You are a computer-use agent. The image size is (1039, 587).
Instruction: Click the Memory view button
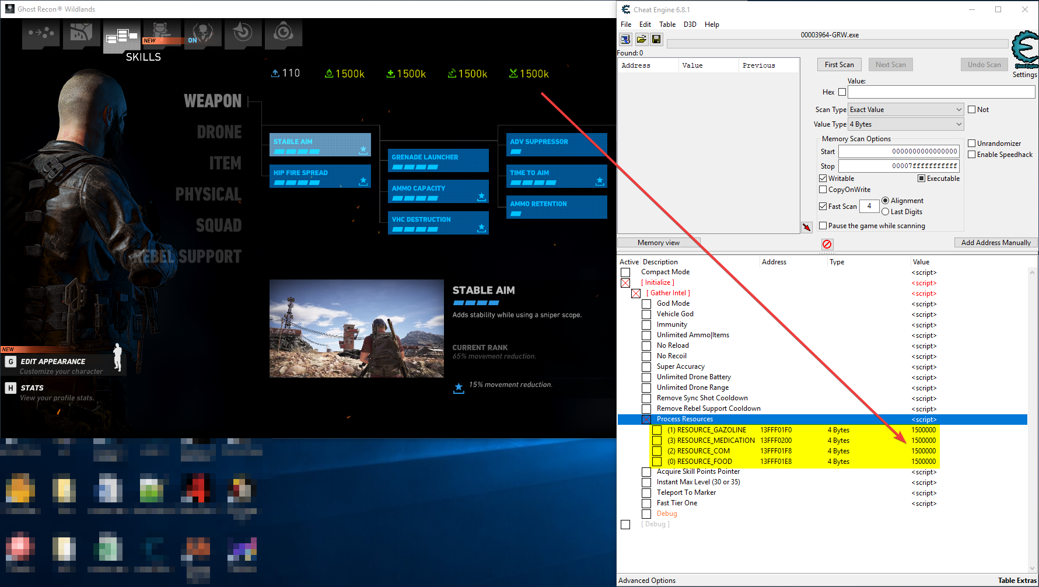pyautogui.click(x=659, y=243)
